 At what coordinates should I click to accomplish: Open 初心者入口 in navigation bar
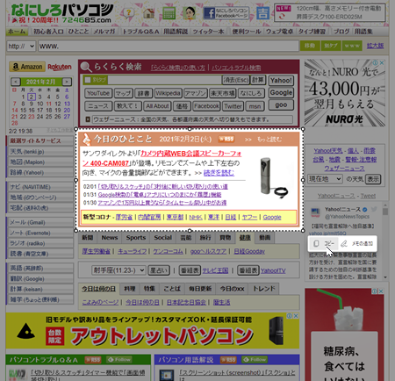(x=48, y=32)
